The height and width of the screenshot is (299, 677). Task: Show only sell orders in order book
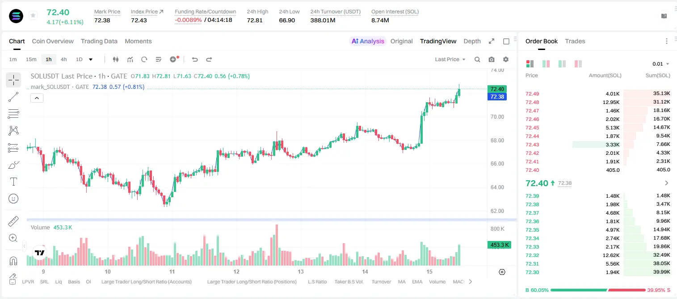[x=578, y=64]
